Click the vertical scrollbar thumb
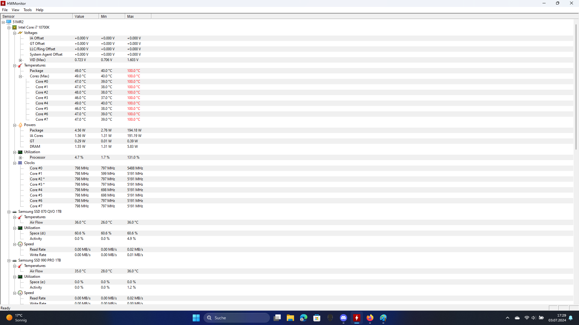 tap(576, 87)
